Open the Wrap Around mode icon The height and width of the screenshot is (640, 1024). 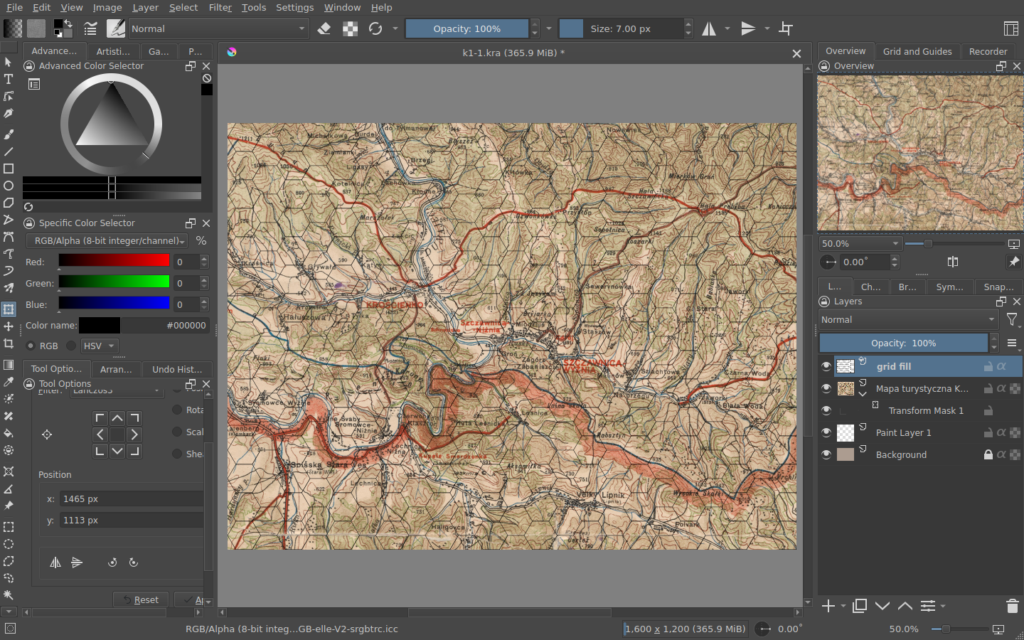[x=786, y=28]
